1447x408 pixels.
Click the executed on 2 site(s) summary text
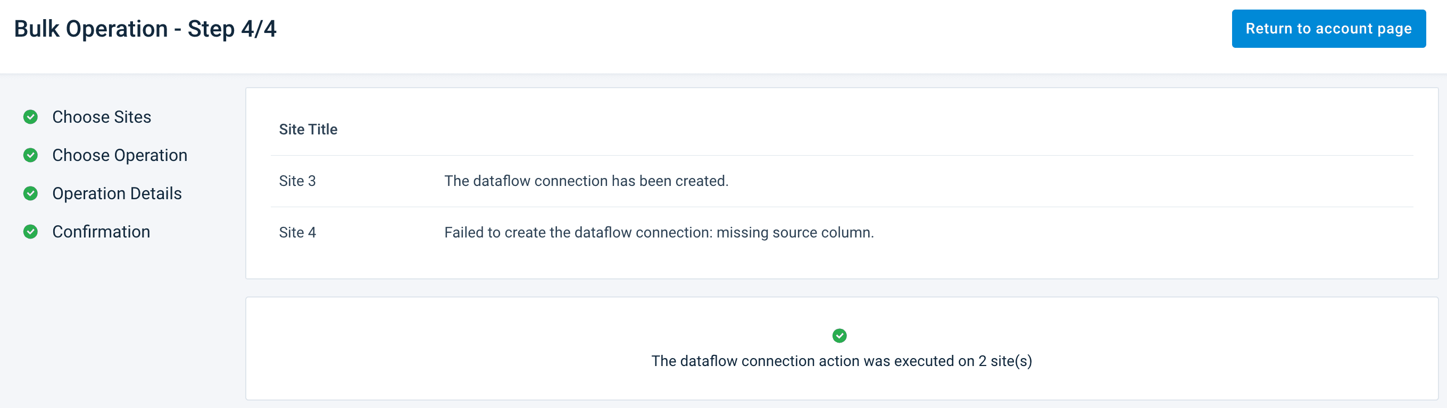point(841,361)
